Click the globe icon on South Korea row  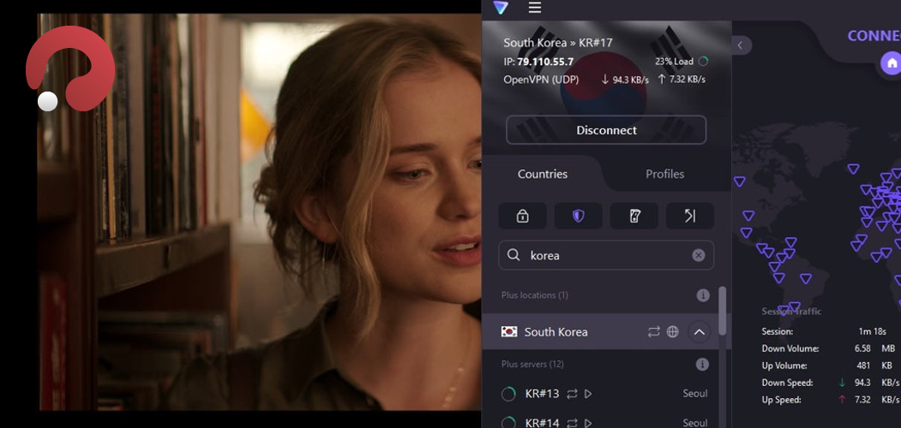[673, 332]
